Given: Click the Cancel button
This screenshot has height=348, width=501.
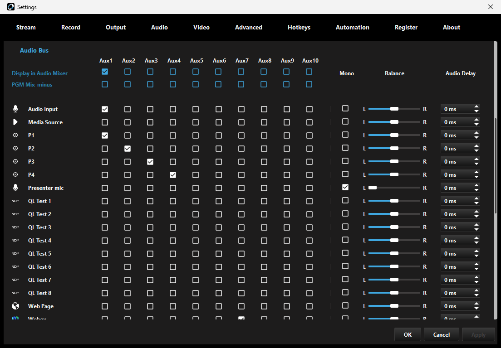Looking at the screenshot, I should (441, 334).
